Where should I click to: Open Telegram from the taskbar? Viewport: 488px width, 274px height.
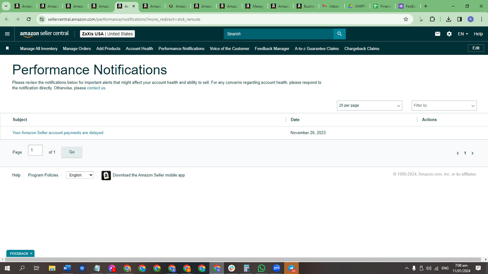(x=291, y=268)
